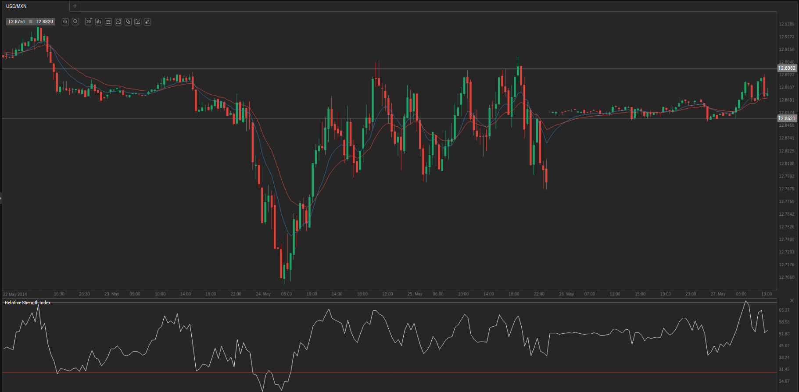The width and height of the screenshot is (799, 392).
Task: Click the 26. May date marker
Action: click(566, 294)
